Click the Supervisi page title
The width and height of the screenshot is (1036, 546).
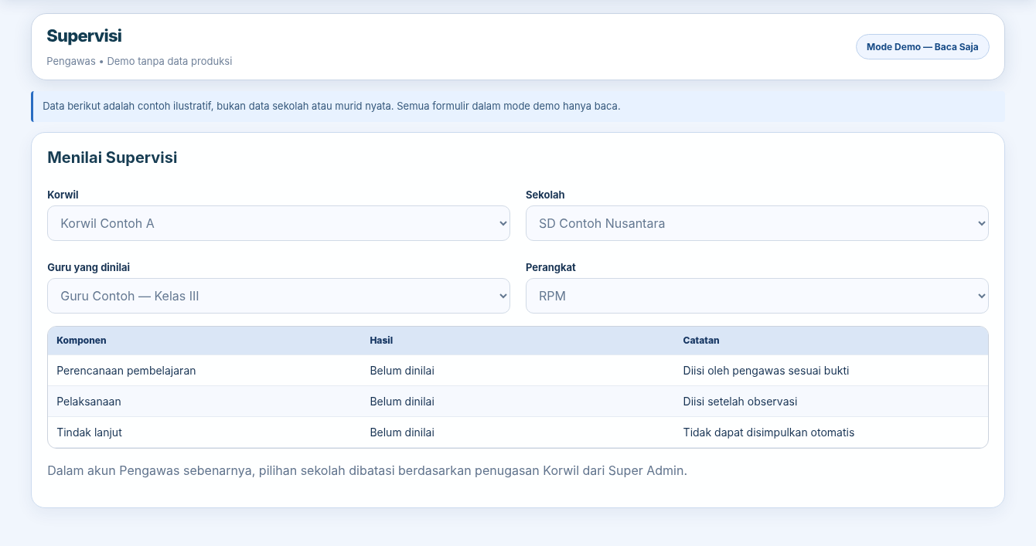84,36
